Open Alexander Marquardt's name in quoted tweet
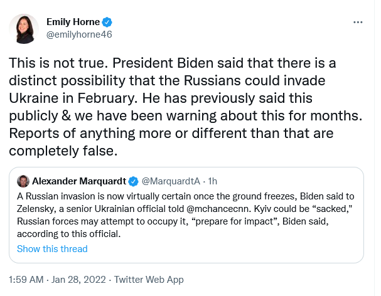This screenshot has height=296, width=381. pyautogui.click(x=78, y=181)
